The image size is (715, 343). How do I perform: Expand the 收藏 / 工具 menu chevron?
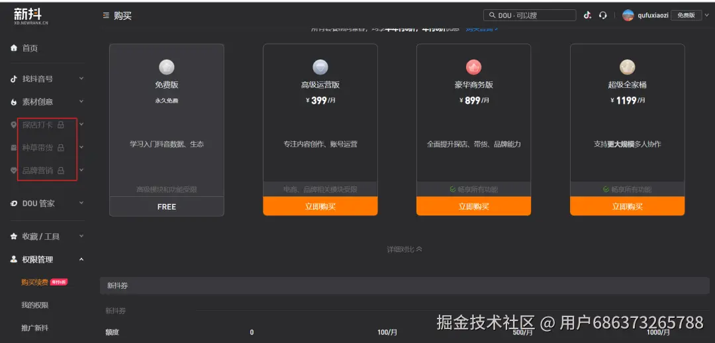coord(81,236)
